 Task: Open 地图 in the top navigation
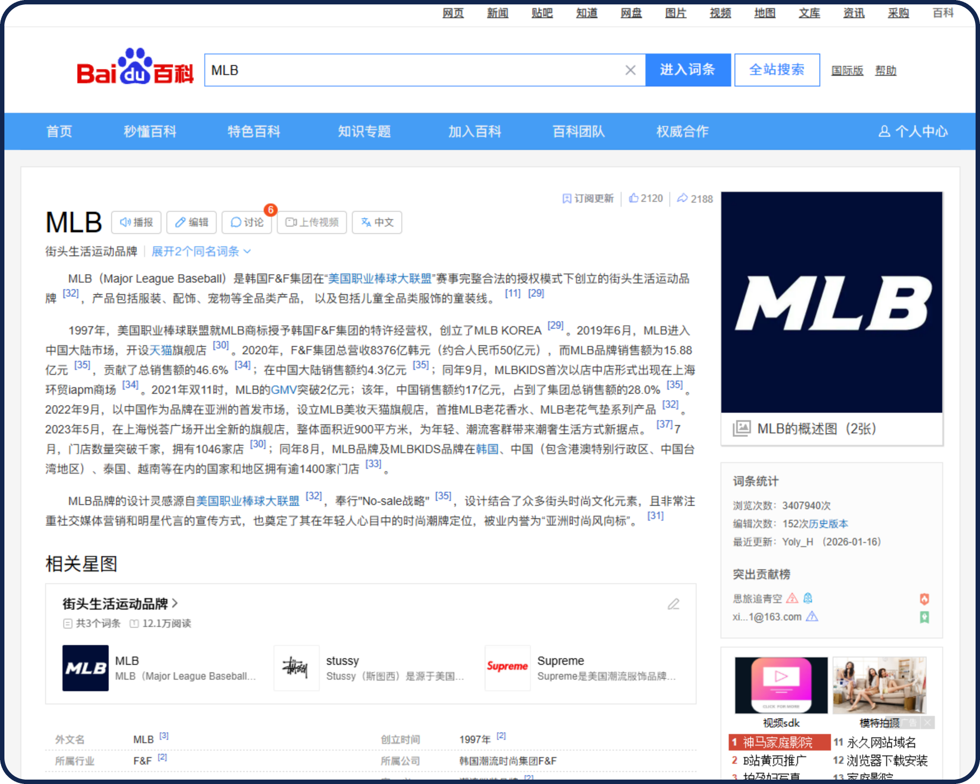tap(765, 13)
